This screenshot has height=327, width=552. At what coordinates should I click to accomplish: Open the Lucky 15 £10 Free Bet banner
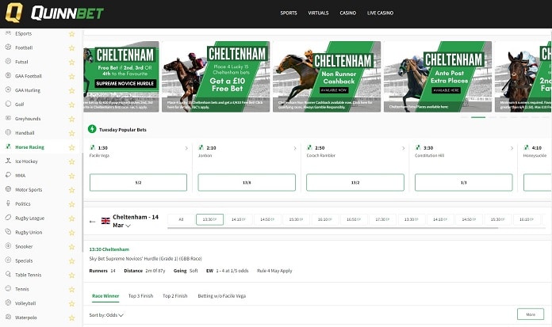[216, 77]
